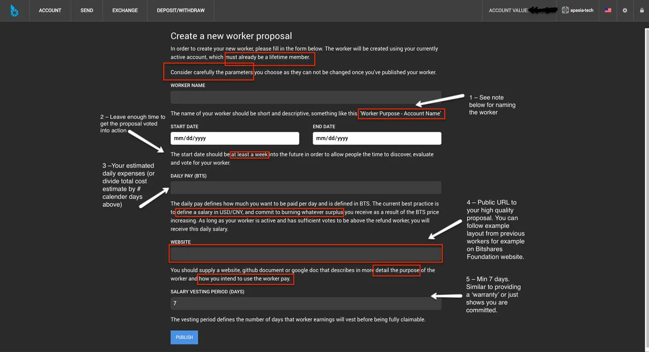Click the BitShares logo icon
The image size is (649, 352).
point(14,10)
